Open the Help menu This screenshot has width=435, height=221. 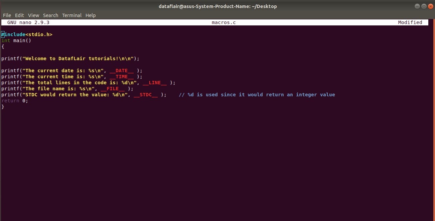pyautogui.click(x=90, y=15)
